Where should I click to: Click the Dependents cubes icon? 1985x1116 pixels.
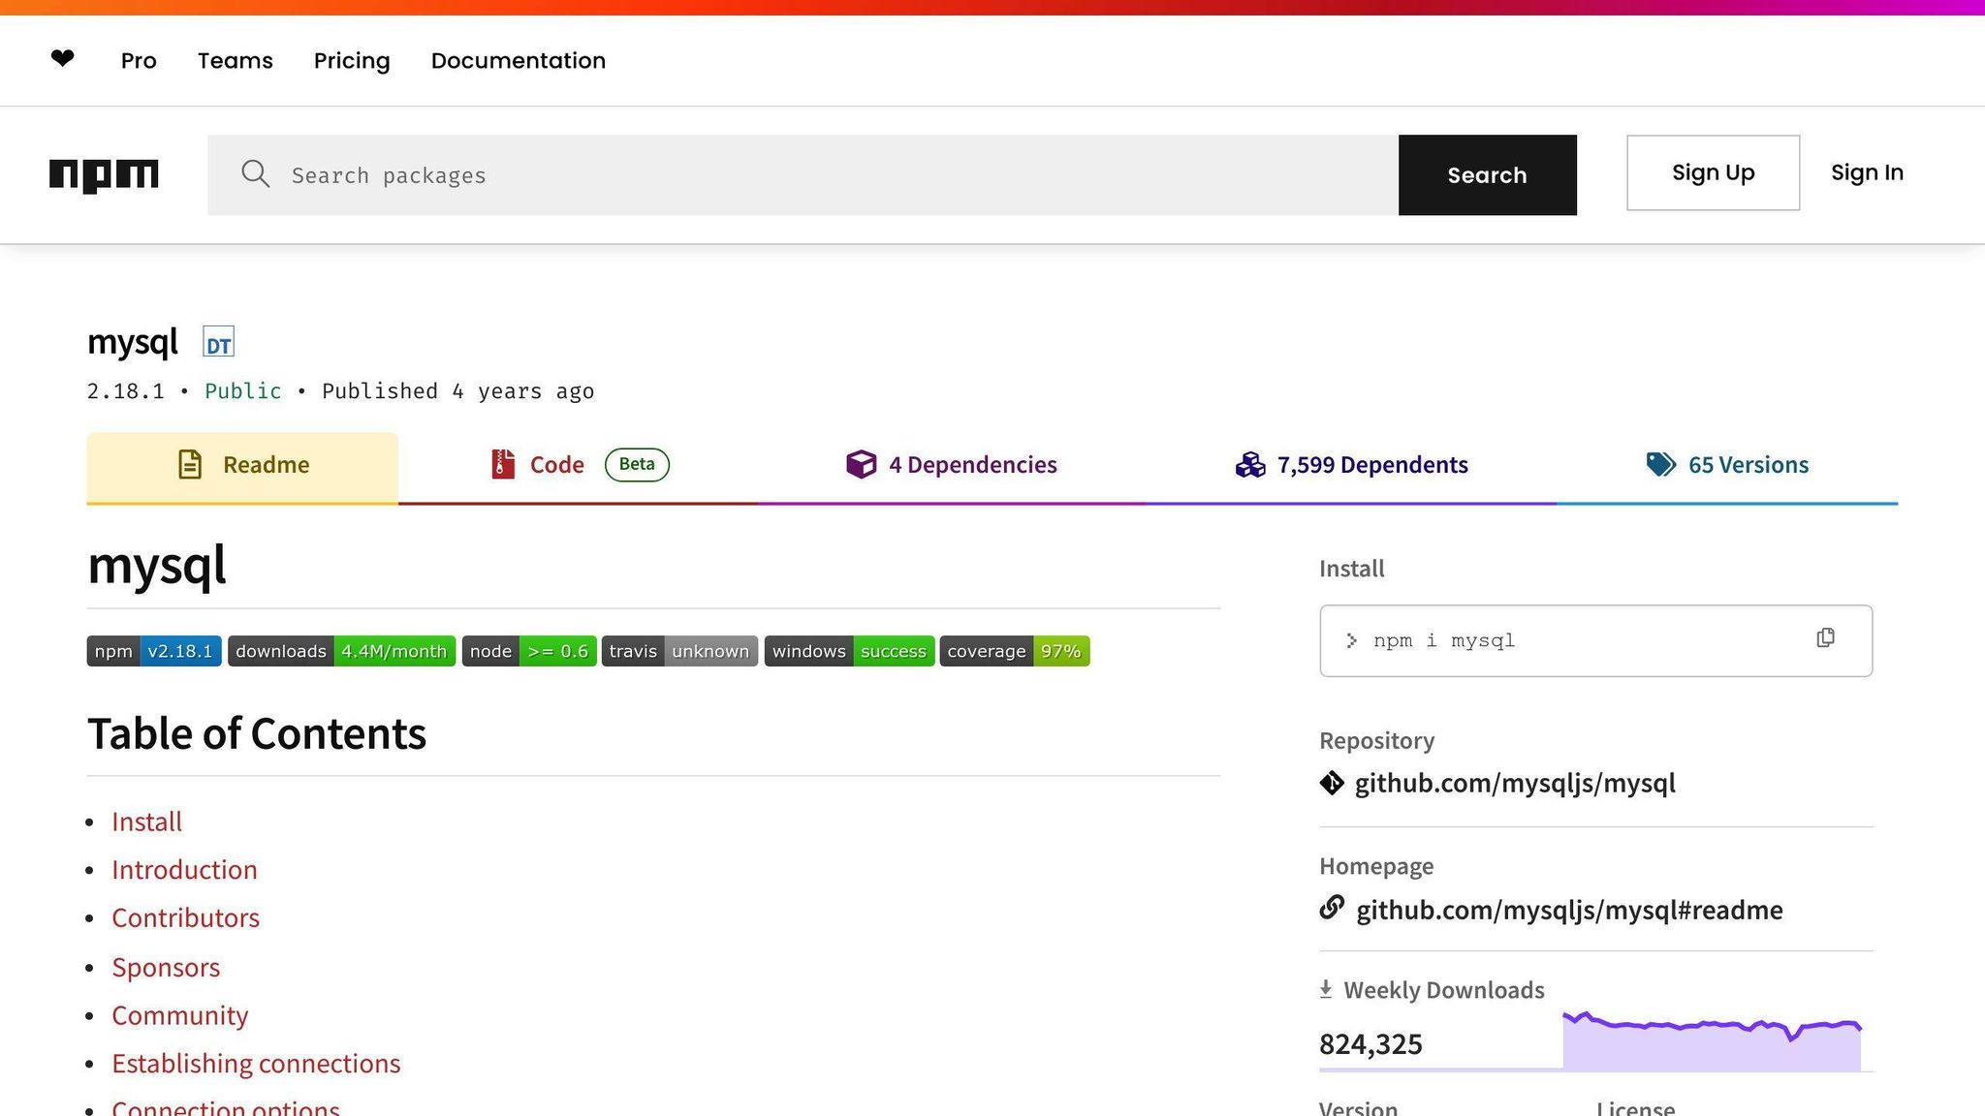[x=1251, y=464]
